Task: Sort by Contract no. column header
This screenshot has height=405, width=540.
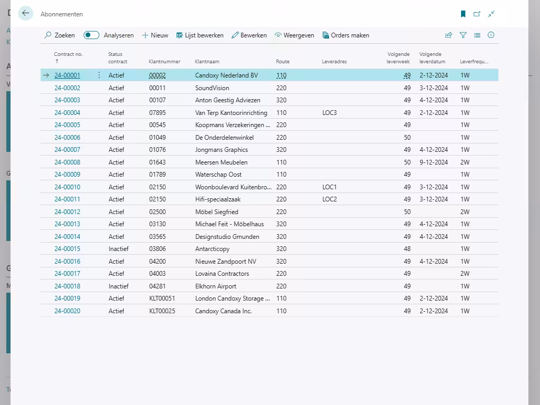Action: (x=68, y=54)
